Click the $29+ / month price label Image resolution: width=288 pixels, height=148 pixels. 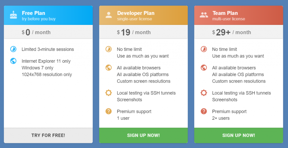tap(231, 32)
